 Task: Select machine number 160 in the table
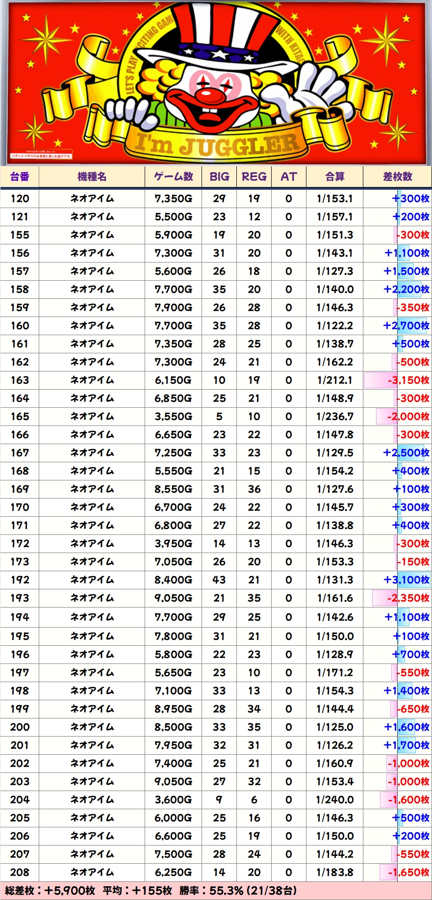coord(20,326)
